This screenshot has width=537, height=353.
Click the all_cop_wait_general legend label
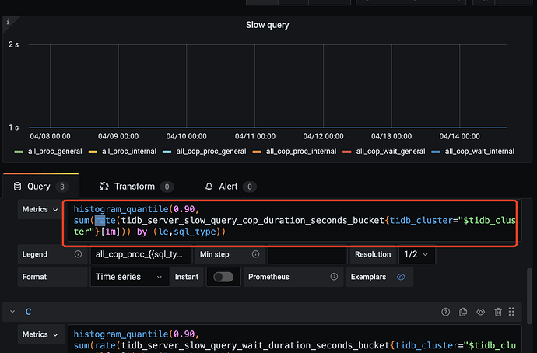pyautogui.click(x=391, y=151)
